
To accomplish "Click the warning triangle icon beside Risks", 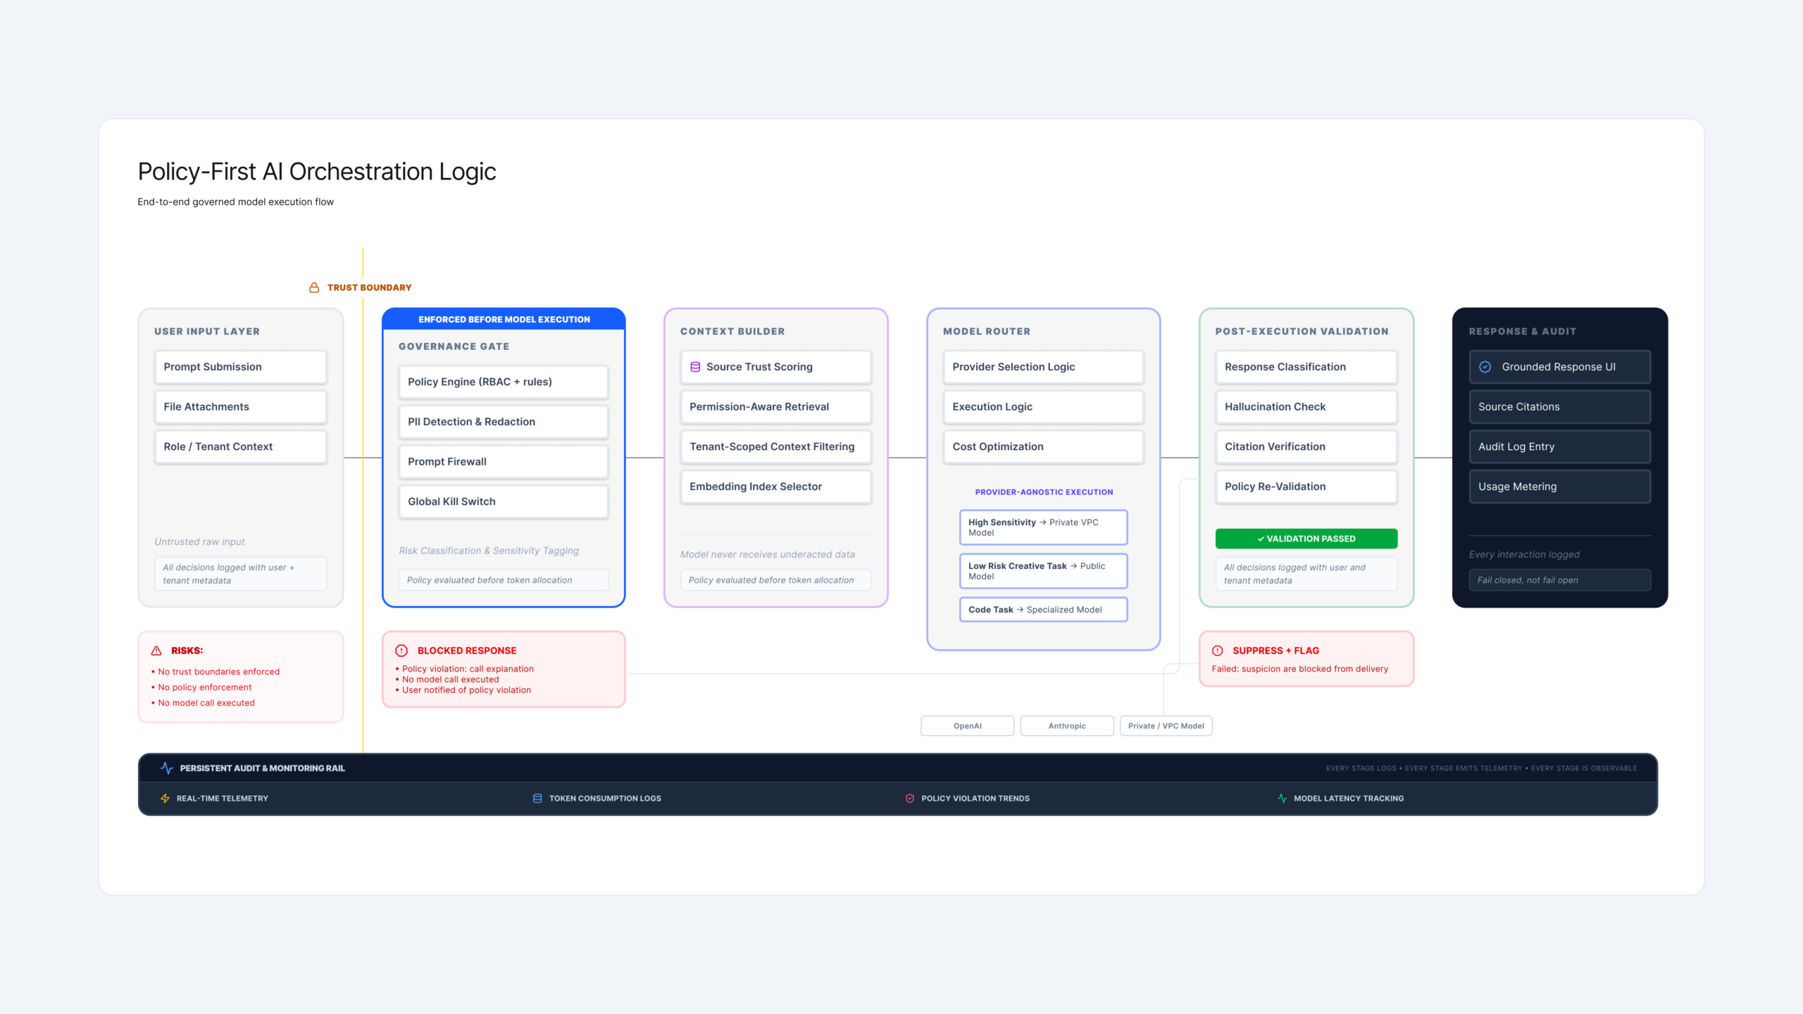I will (156, 651).
